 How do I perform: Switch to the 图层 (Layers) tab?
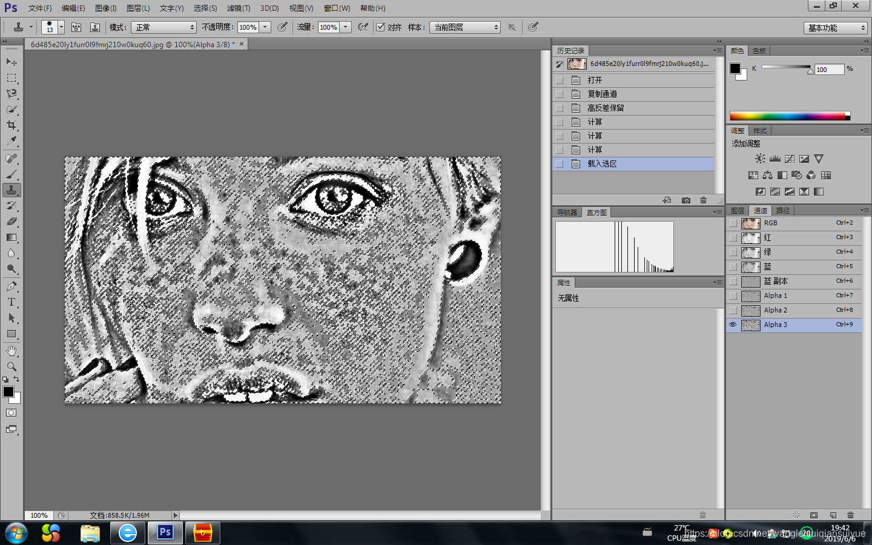pyautogui.click(x=738, y=211)
